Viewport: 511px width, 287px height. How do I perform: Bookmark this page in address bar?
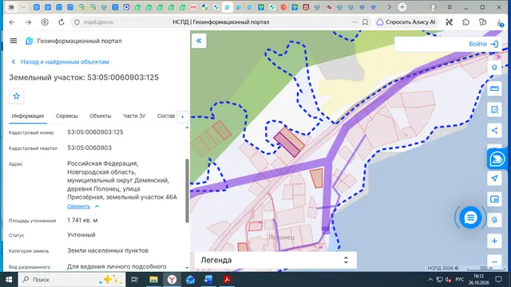point(365,22)
